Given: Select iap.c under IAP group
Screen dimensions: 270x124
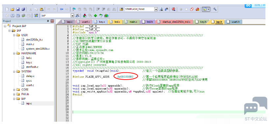Looking at the screenshot, I should (x=29, y=103).
